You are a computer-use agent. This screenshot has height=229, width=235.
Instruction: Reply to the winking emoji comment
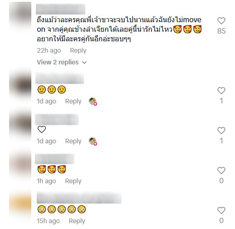pyautogui.click(x=73, y=101)
